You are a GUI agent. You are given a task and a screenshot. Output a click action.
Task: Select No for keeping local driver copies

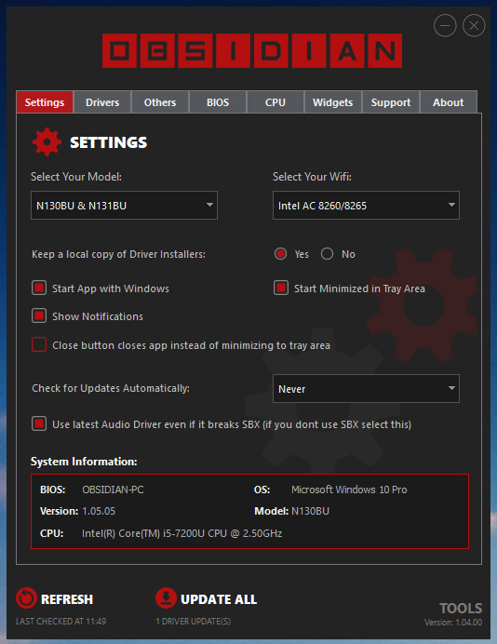[327, 254]
